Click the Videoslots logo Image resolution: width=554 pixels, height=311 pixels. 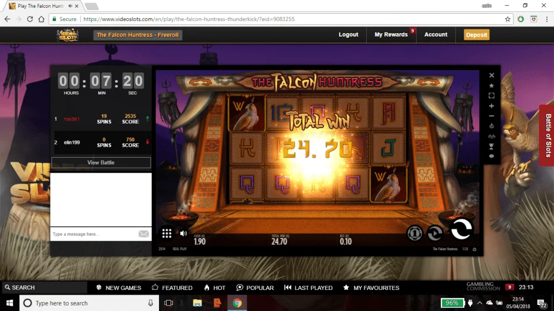[67, 35]
